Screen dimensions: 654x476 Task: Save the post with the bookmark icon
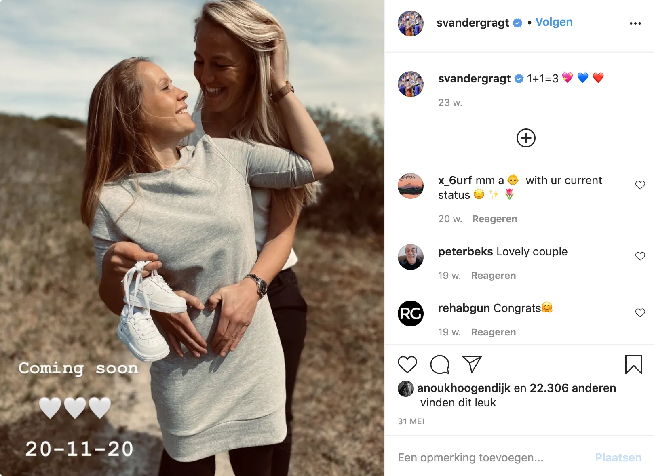tap(633, 364)
